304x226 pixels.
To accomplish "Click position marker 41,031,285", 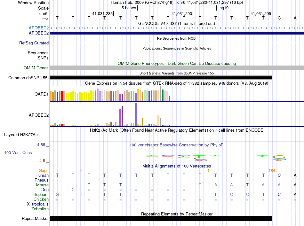I will [102, 13].
